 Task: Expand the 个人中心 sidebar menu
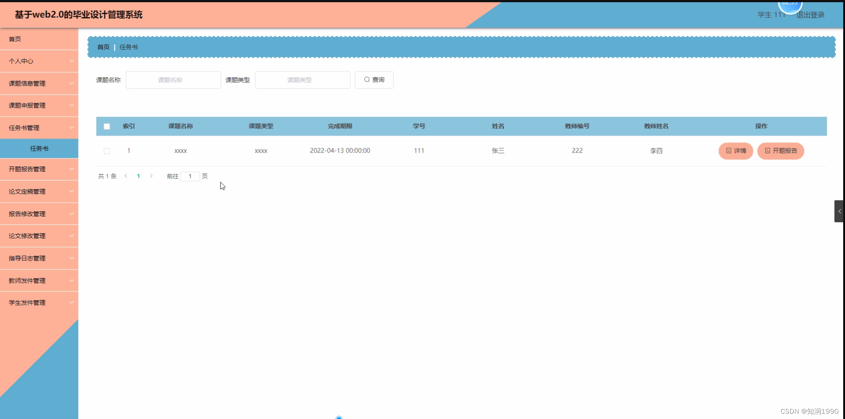tap(39, 61)
